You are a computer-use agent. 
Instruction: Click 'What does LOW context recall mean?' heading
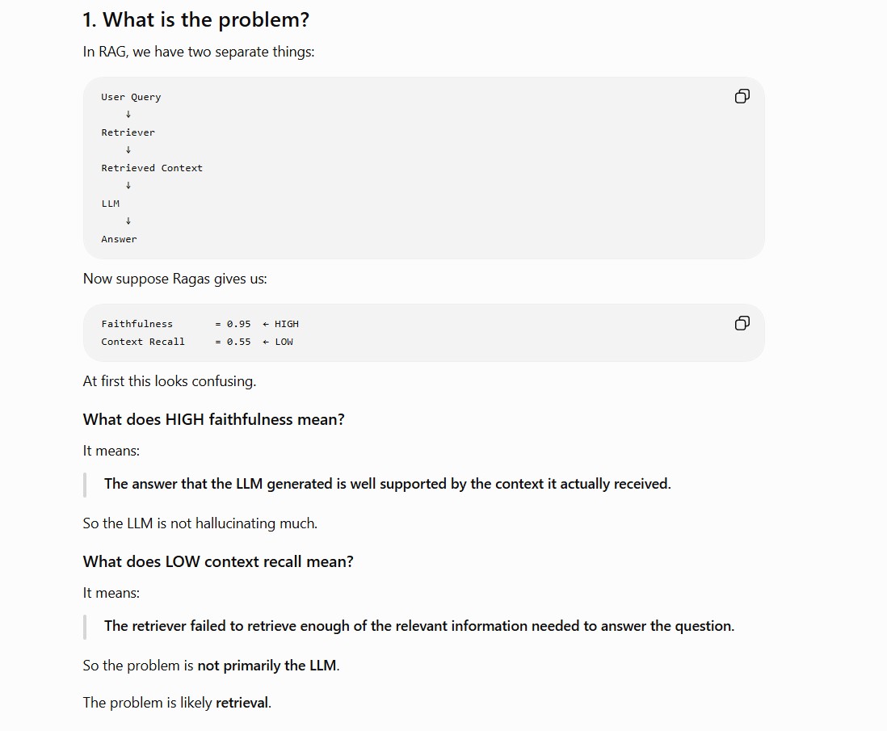point(218,561)
